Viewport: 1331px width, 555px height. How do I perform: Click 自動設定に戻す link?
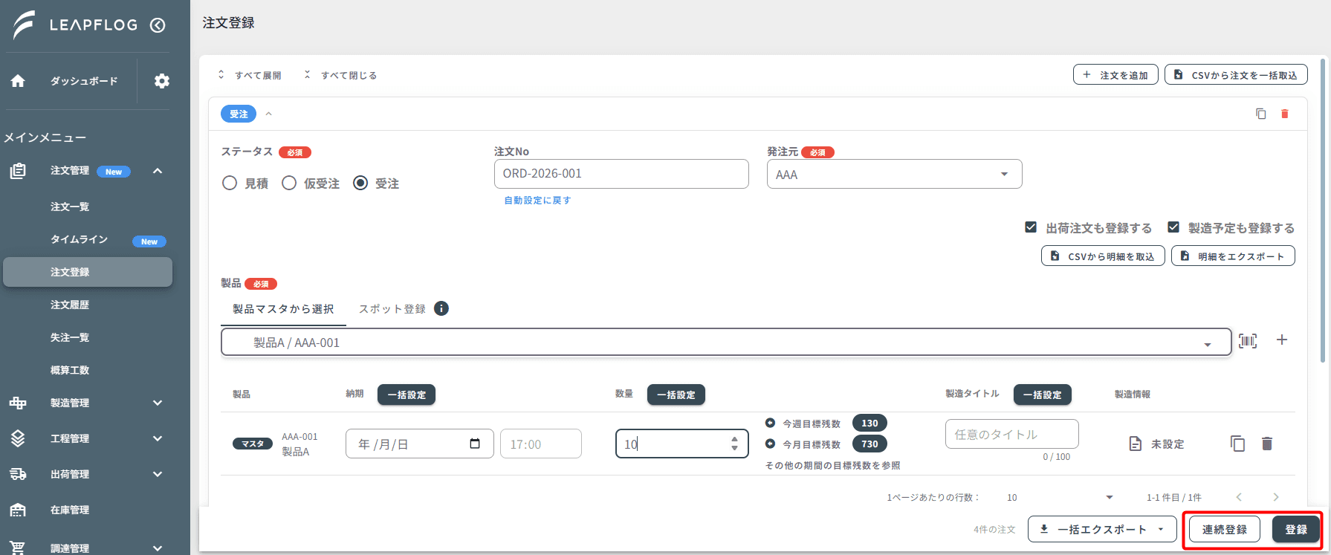[x=537, y=201]
